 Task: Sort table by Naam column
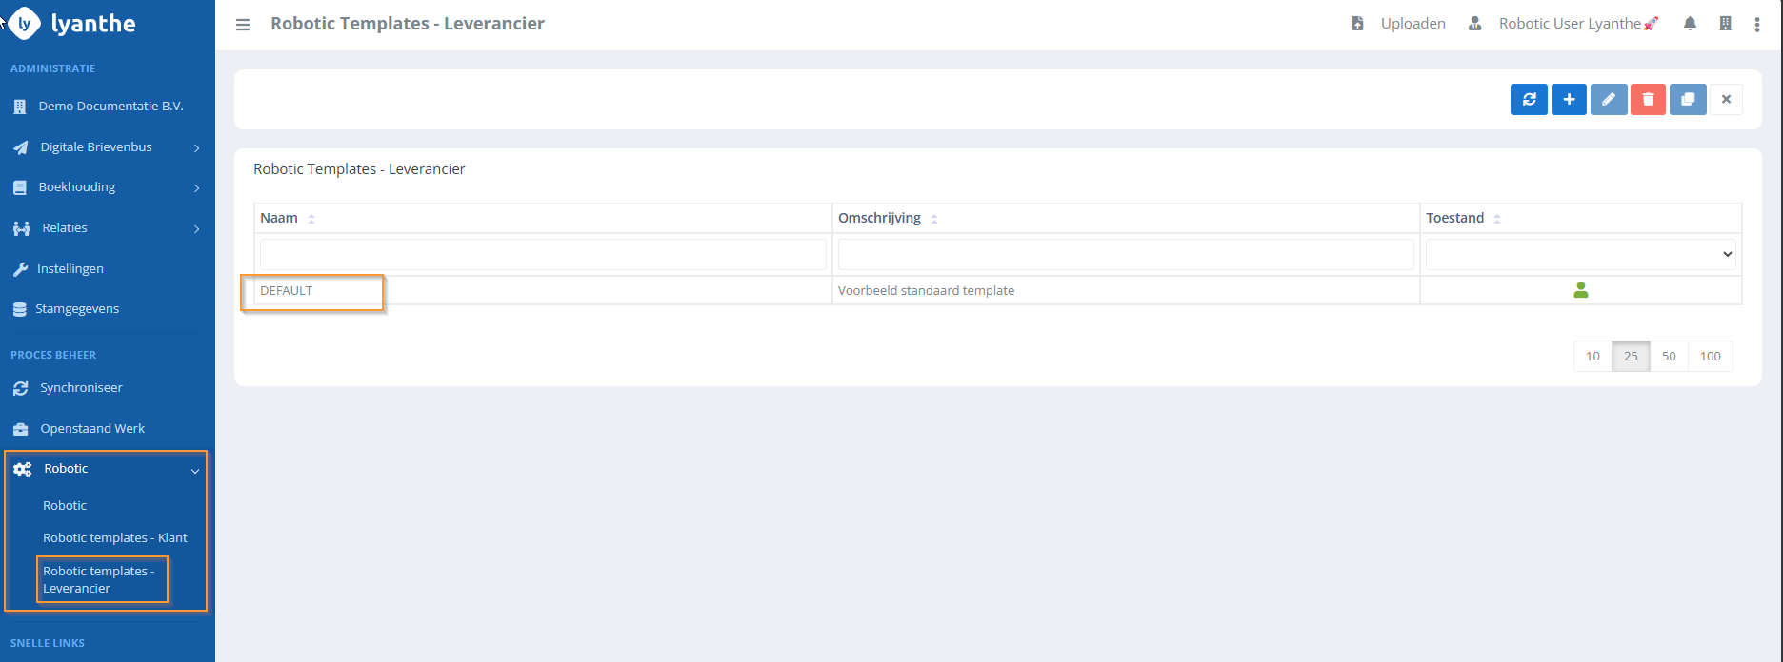point(279,218)
